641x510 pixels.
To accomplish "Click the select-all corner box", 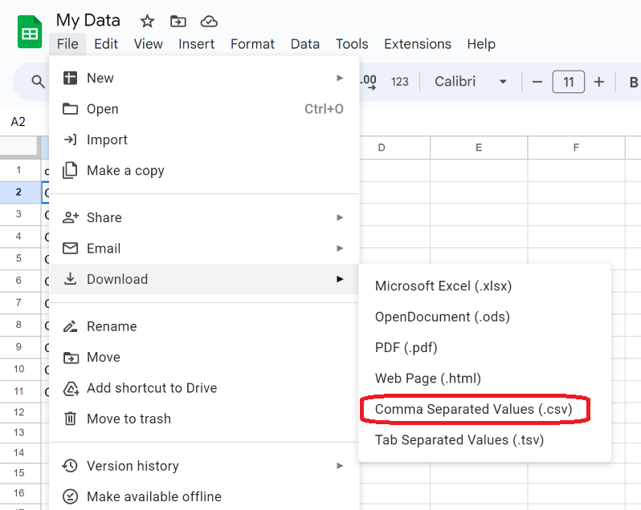I will coord(18,147).
